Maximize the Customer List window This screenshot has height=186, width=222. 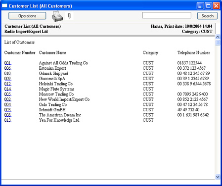[208, 6]
